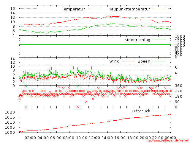190x143 pixels.
Task: Click the Boeen legend label
Action: (x=144, y=61)
